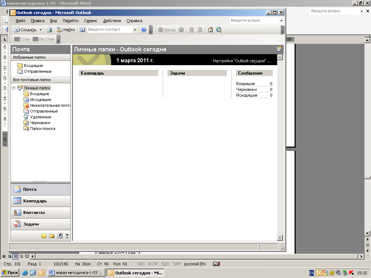Open Исходящие link under Сообщения

(x=246, y=95)
